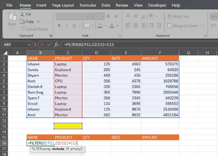Toggle Underline formatting

(74, 25)
